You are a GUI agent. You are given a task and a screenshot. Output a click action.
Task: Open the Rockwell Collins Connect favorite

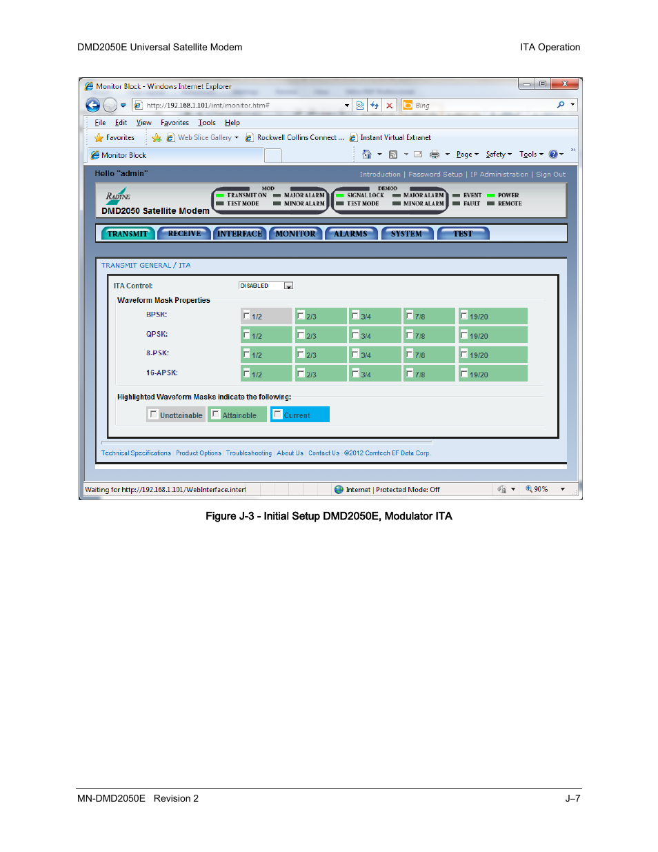click(x=295, y=138)
